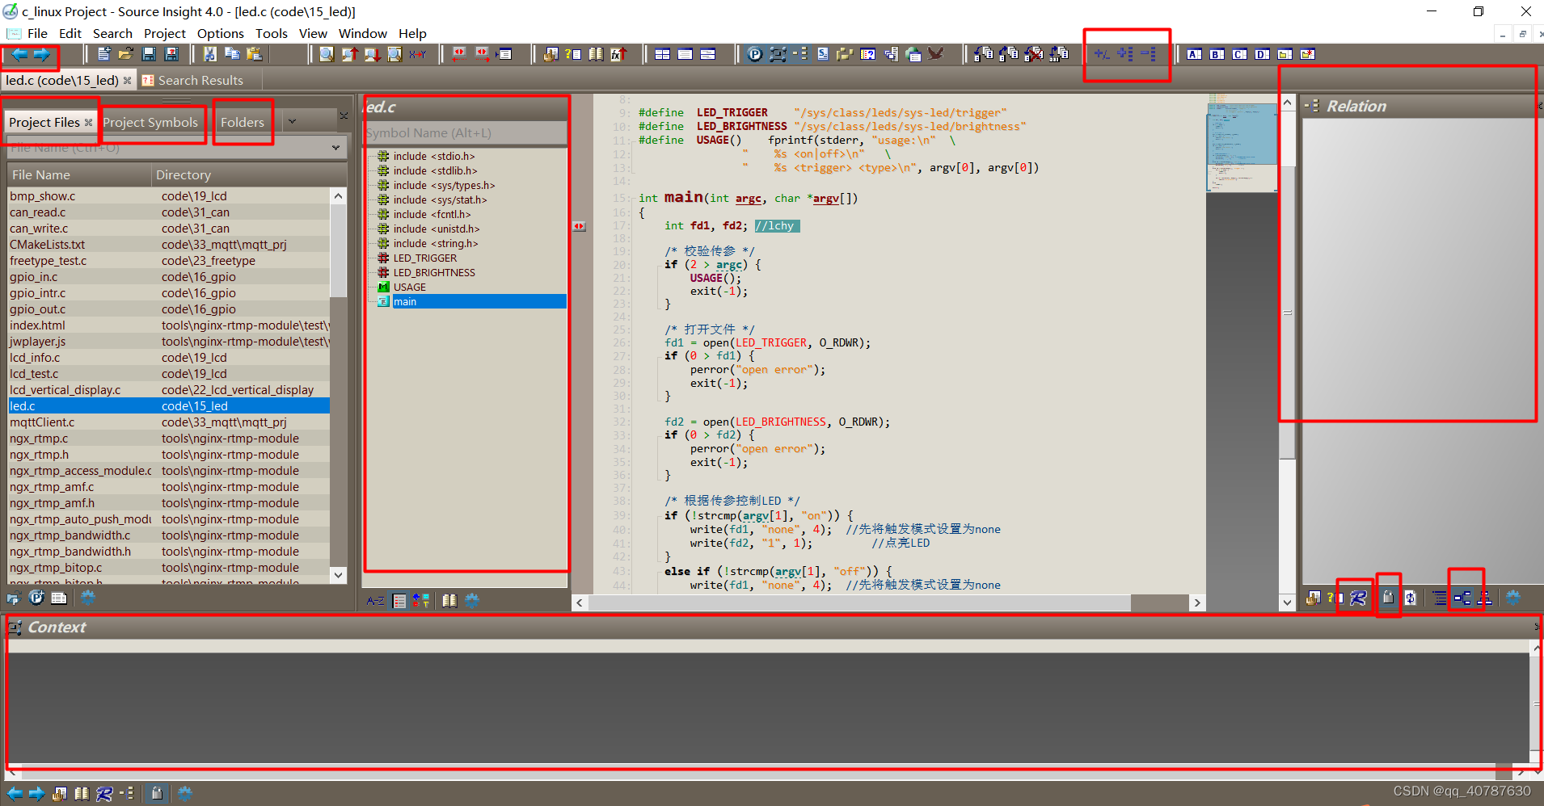1544x806 pixels.
Task: Sort symbols alphabetically with A-Z icon
Action: point(376,600)
